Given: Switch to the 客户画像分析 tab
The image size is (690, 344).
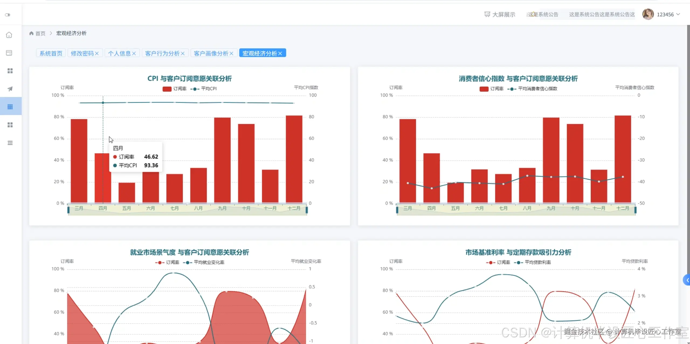Looking at the screenshot, I should tap(211, 53).
